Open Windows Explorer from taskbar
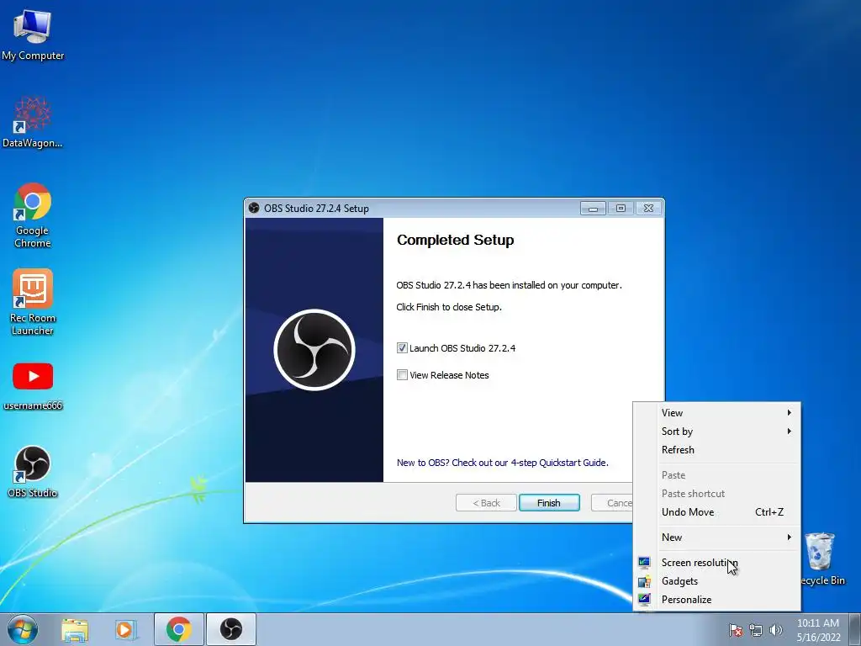 click(x=75, y=629)
